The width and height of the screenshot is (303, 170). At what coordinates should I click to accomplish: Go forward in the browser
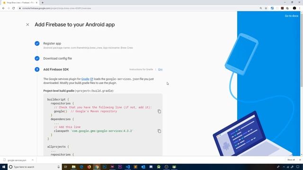click(x=9, y=8)
